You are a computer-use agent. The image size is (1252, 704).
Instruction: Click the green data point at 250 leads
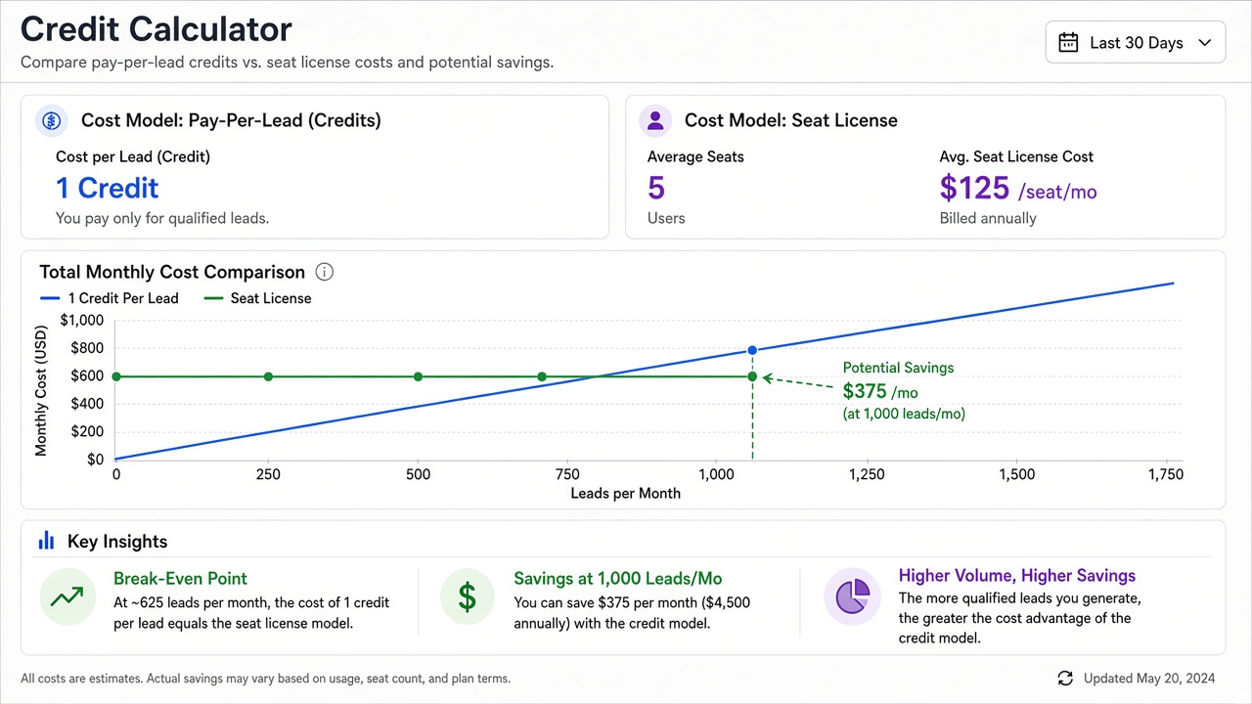coord(268,376)
